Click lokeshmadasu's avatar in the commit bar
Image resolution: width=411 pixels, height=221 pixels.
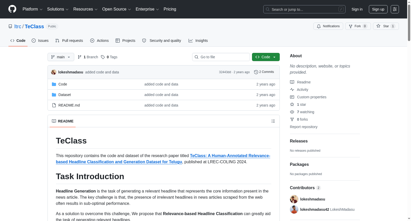coord(54,72)
